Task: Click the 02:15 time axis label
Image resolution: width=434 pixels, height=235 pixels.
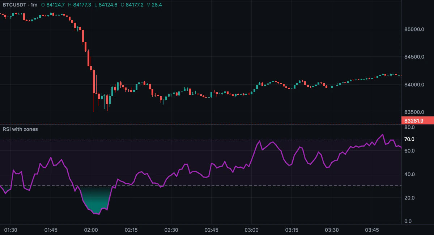Action: pos(131,230)
